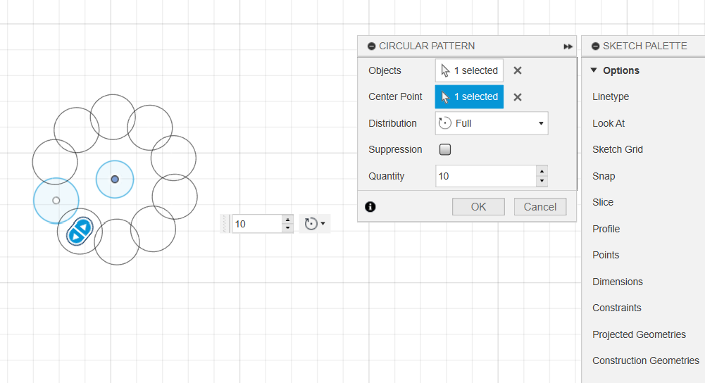This screenshot has width=705, height=383.
Task: Click the double-arrow expand icon in dialog header
Action: (x=568, y=46)
